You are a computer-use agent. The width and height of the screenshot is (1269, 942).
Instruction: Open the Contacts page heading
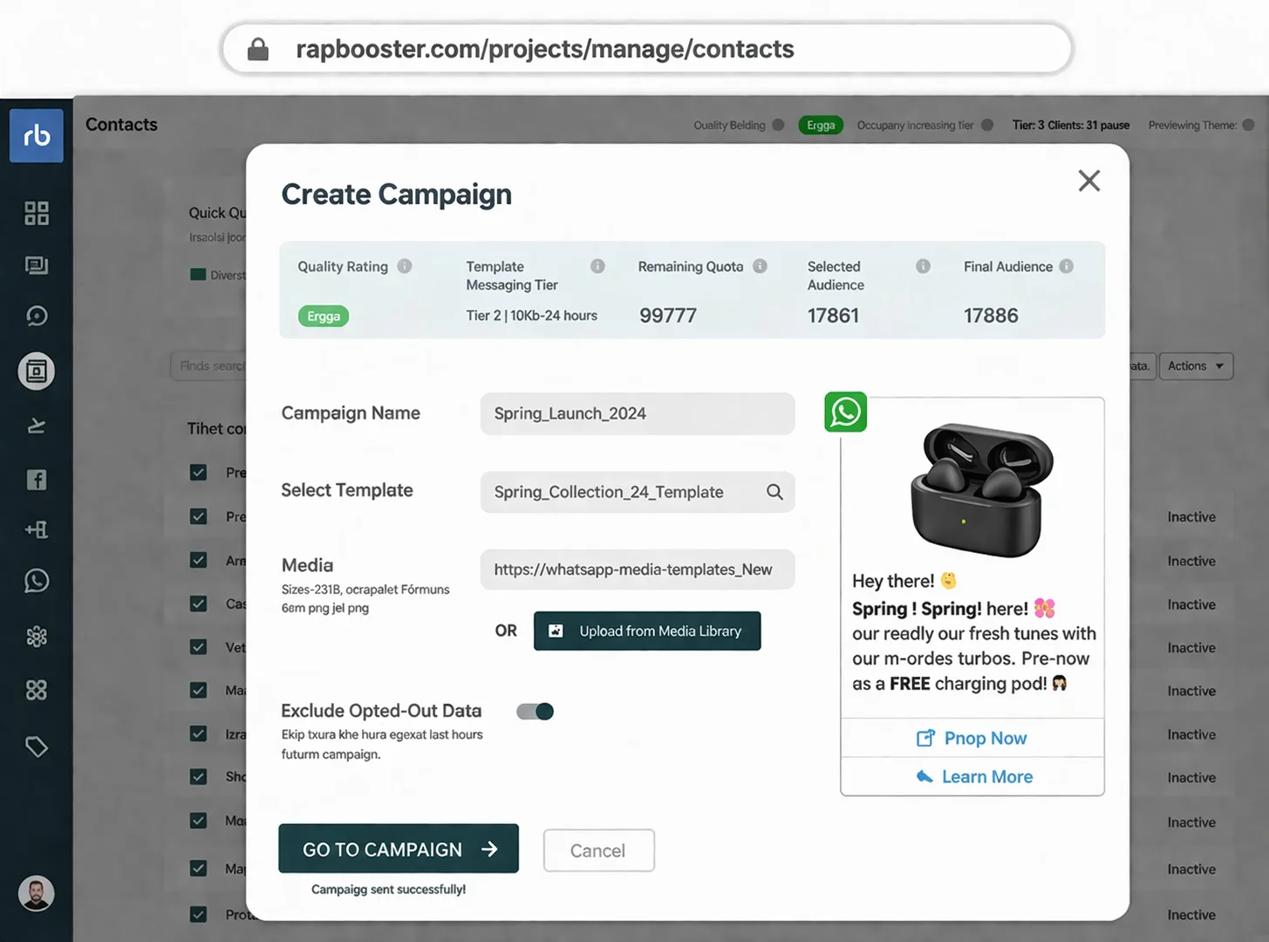[x=120, y=125]
